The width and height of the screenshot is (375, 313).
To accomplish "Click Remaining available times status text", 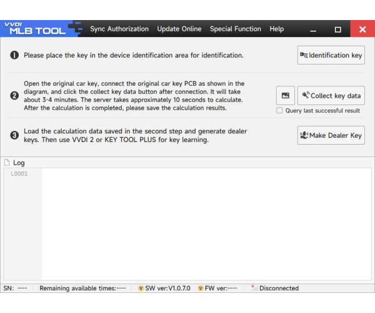I will click(82, 288).
